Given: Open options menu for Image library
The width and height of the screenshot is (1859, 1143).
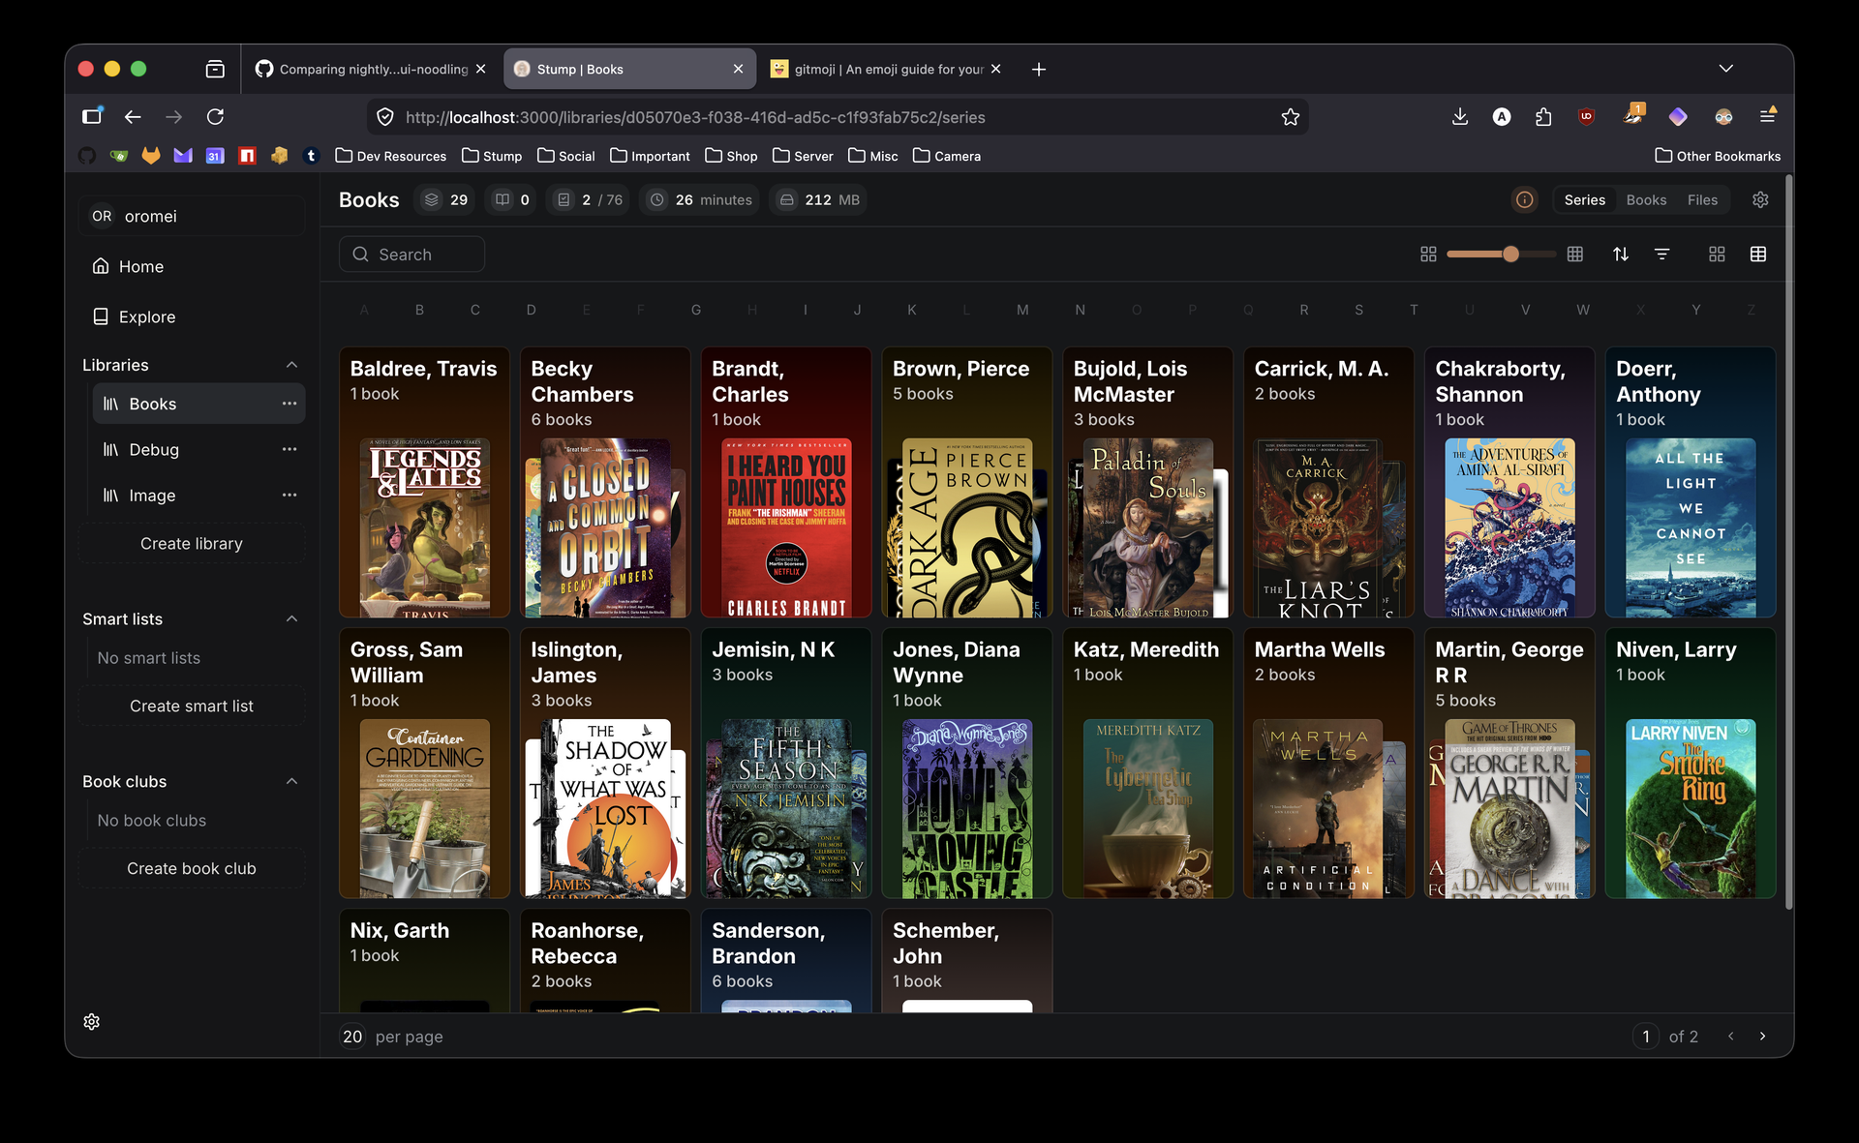Looking at the screenshot, I should 290,495.
